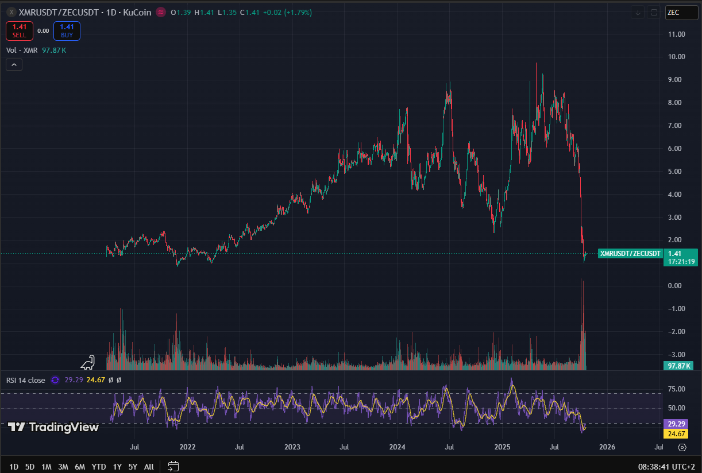This screenshot has width=702, height=473.
Task: Select the 5D time range
Action: click(x=30, y=467)
